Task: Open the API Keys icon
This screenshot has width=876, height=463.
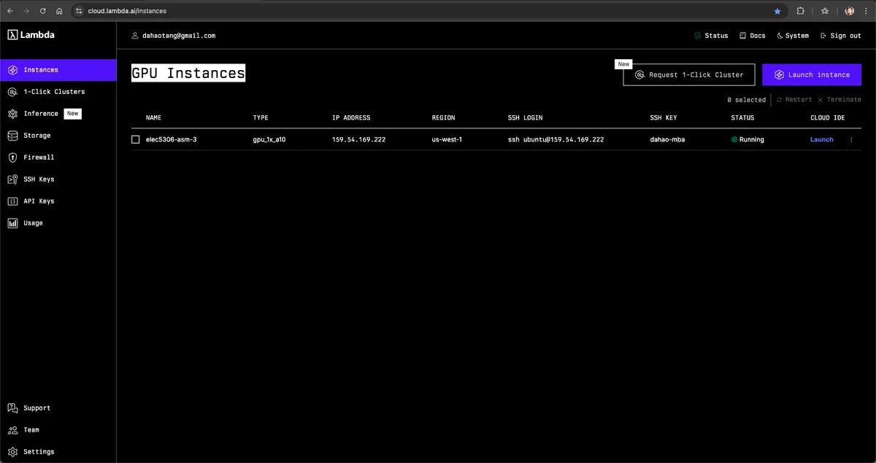Action: click(x=13, y=201)
